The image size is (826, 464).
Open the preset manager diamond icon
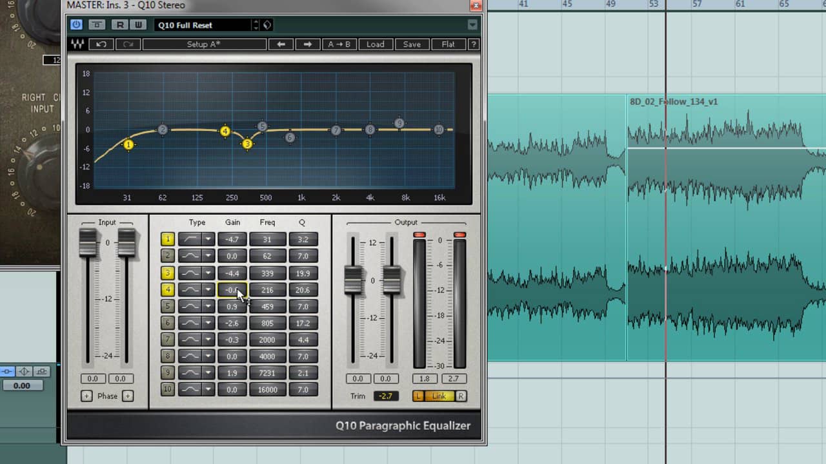pyautogui.click(x=267, y=25)
